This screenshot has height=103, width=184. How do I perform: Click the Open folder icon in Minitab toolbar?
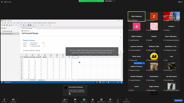[x=2, y=25]
